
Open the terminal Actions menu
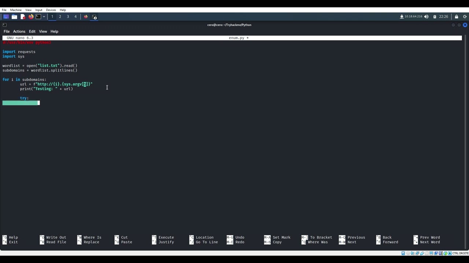point(19,31)
